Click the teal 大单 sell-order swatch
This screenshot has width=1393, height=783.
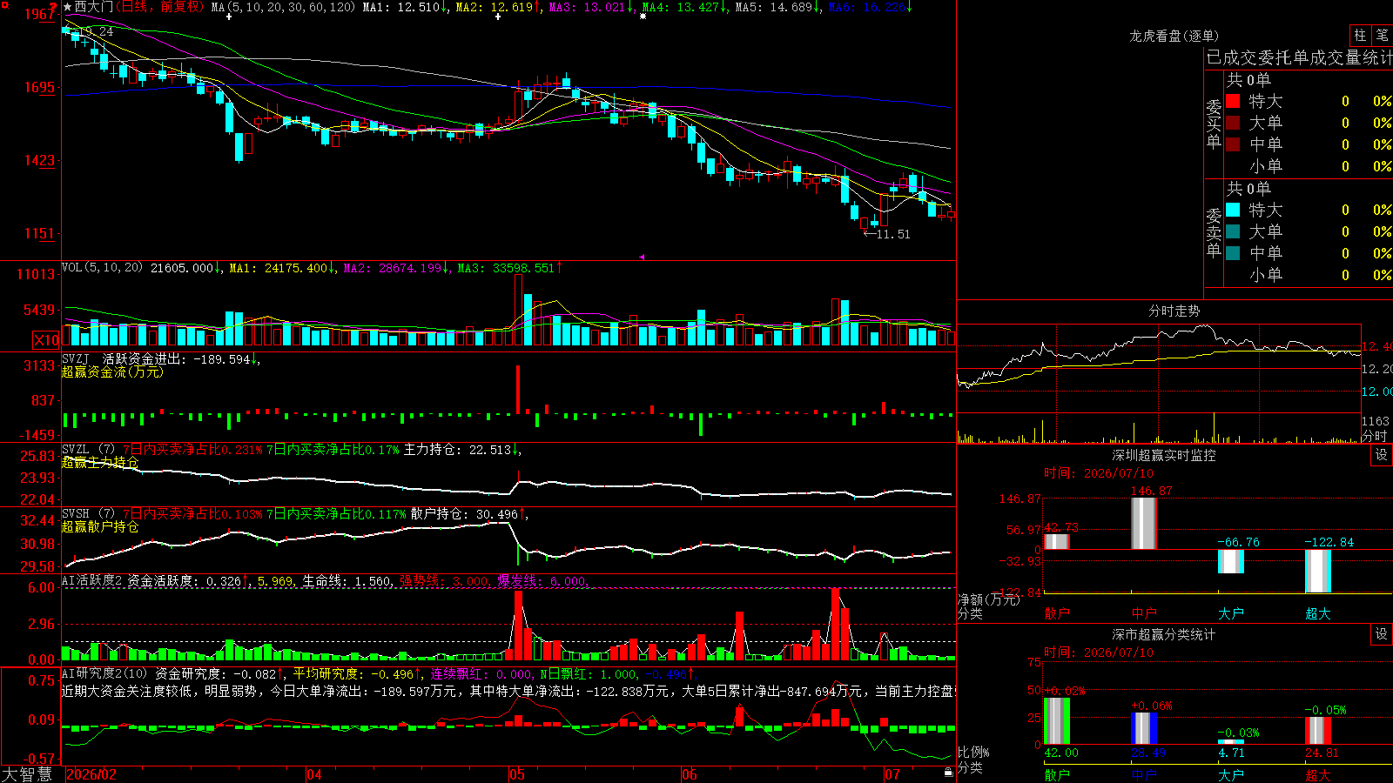1233,231
